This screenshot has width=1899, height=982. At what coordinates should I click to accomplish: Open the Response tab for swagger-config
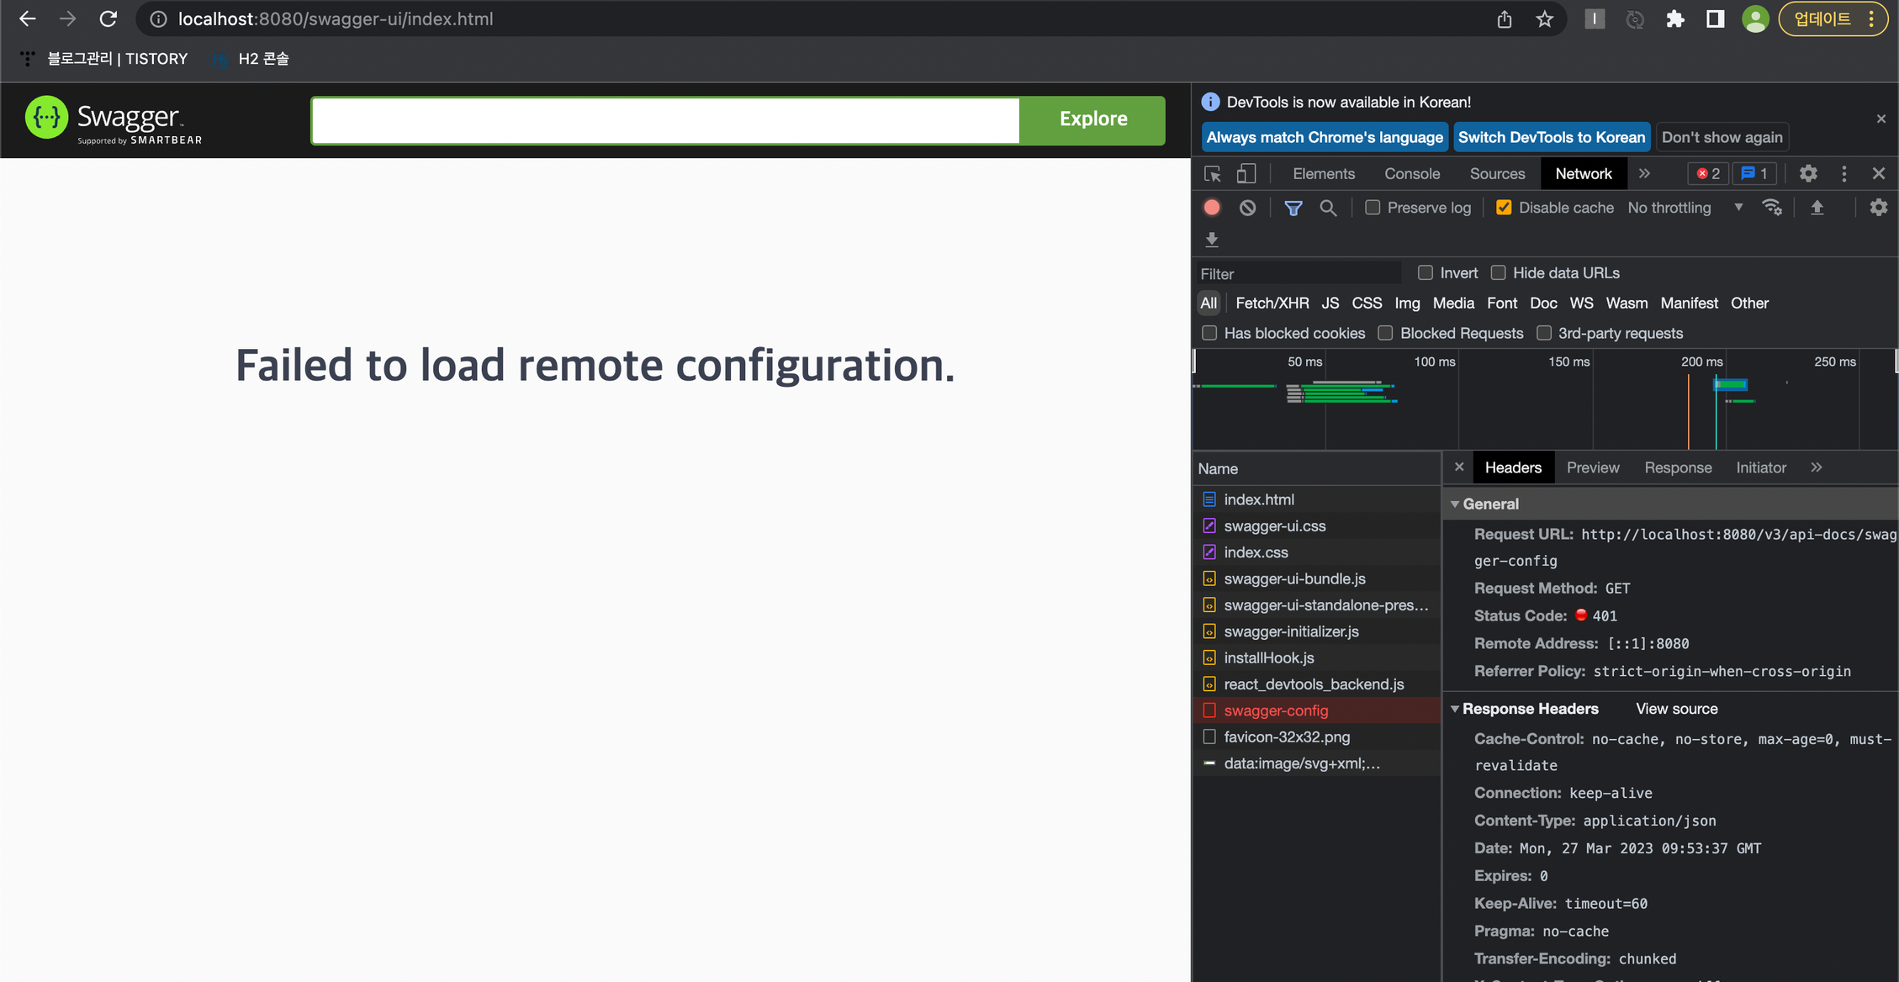tap(1678, 468)
